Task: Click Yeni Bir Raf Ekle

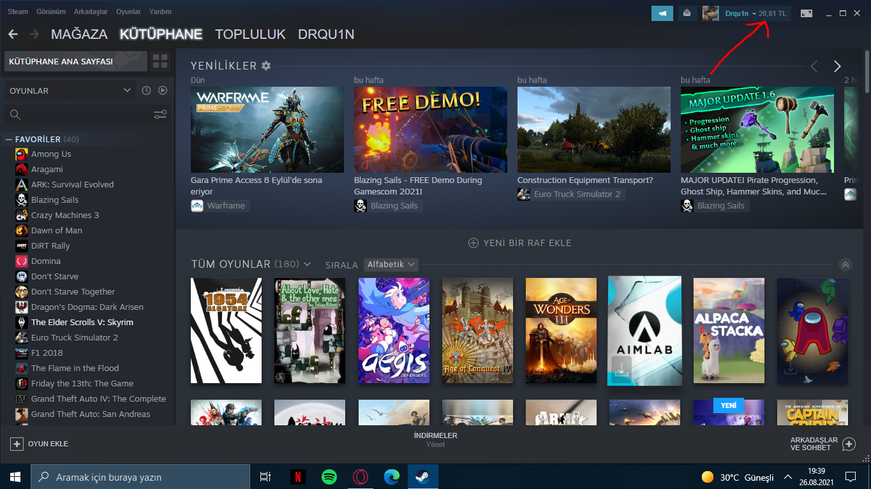Action: (520, 243)
